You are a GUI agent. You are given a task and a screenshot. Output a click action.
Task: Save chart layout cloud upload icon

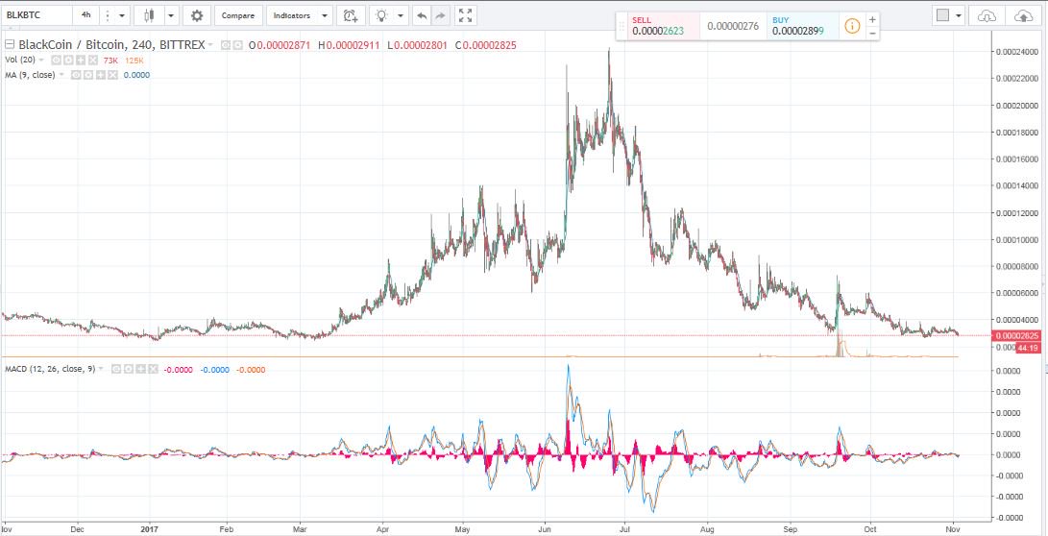[x=1023, y=15]
